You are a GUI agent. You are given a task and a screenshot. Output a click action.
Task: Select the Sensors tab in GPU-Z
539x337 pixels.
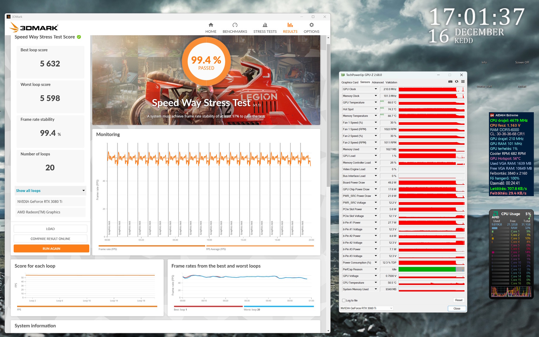pos(365,82)
